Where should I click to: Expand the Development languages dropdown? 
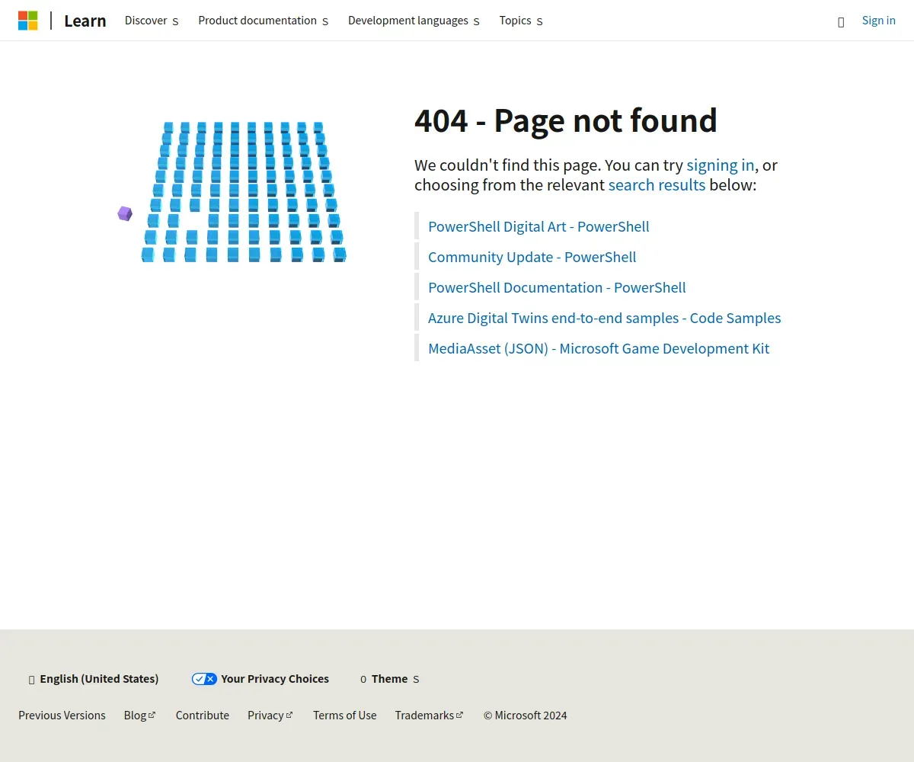click(414, 21)
